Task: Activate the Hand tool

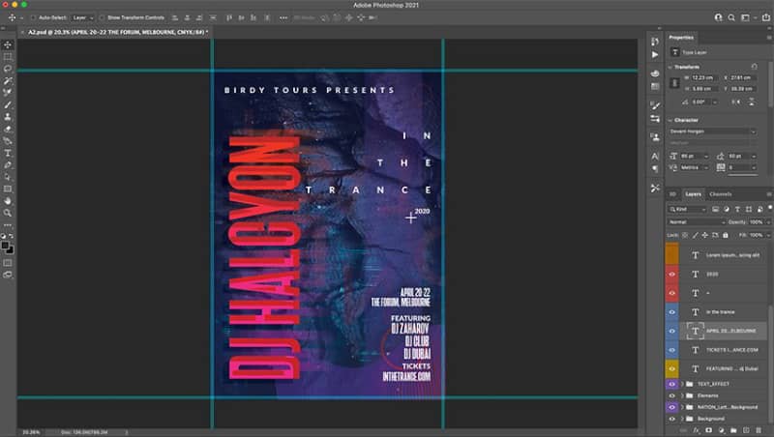Action: 8,201
